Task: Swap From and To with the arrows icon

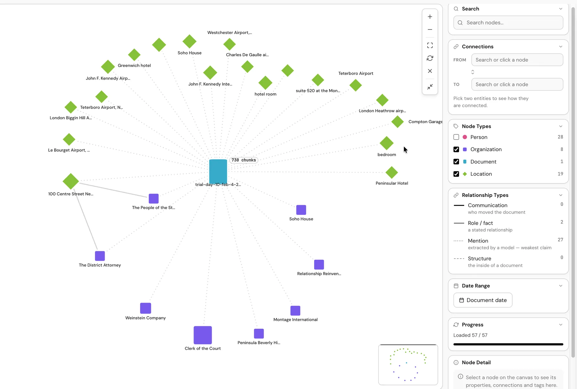Action: coord(472,72)
